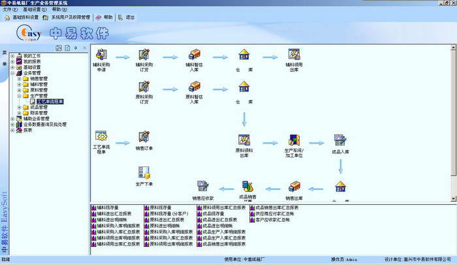Open 系统用户及权限管理 from the toolbar
457x265 pixels.
(x=67, y=18)
